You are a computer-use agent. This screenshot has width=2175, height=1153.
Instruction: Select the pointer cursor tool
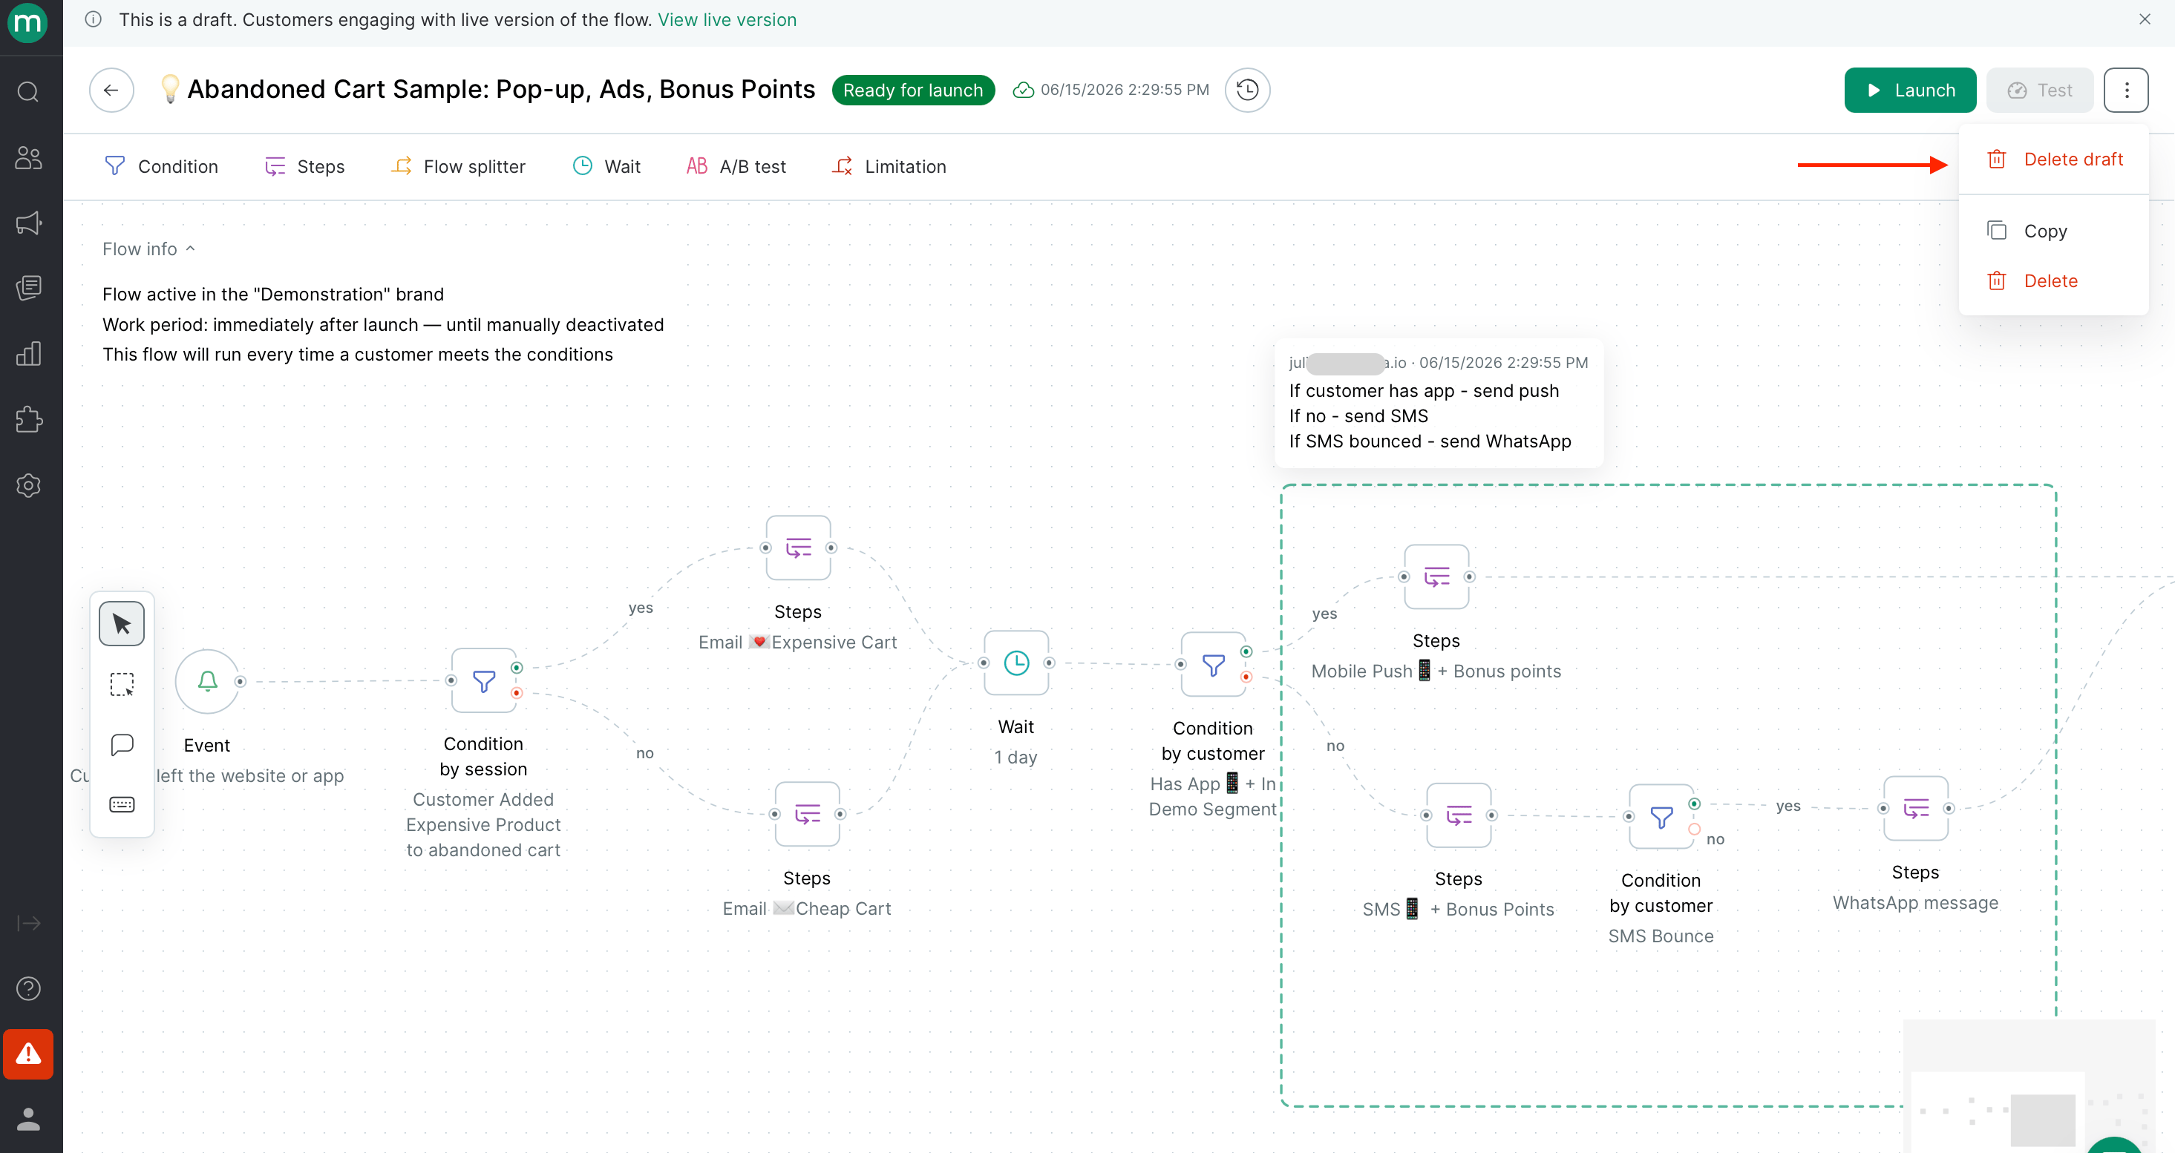point(122,624)
